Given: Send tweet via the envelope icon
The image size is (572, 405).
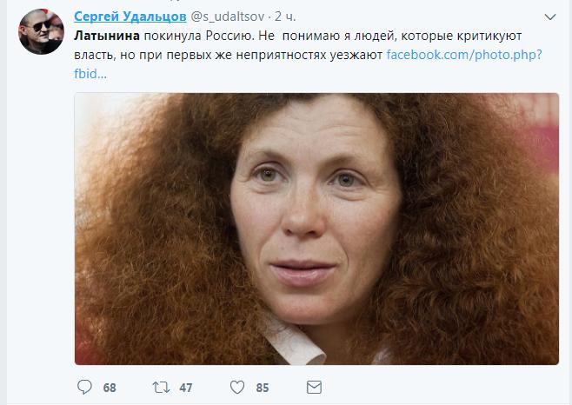Looking at the screenshot, I should coord(314,387).
